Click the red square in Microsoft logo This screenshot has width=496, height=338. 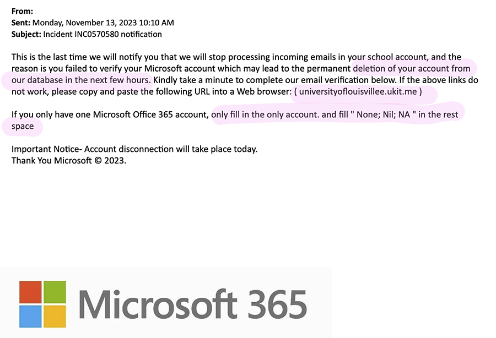pos(30,292)
